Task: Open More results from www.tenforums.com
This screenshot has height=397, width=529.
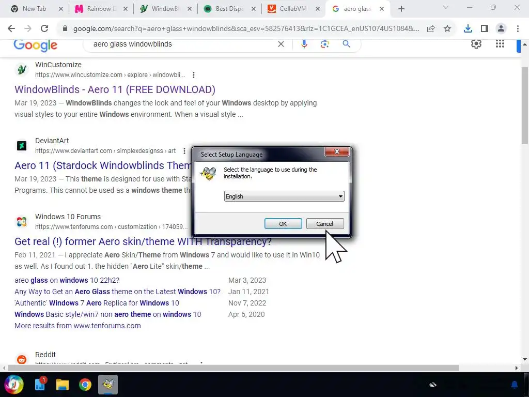Action: coord(77,326)
